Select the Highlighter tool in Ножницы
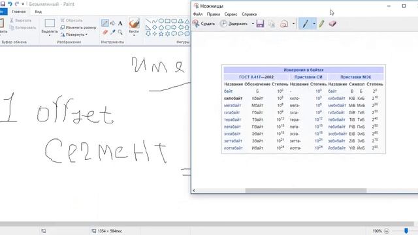 [x=321, y=23]
